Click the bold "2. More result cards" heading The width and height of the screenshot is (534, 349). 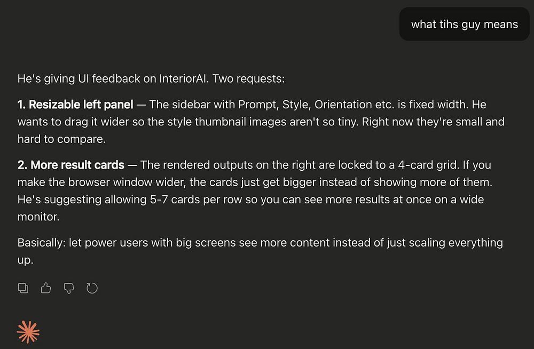(x=71, y=165)
